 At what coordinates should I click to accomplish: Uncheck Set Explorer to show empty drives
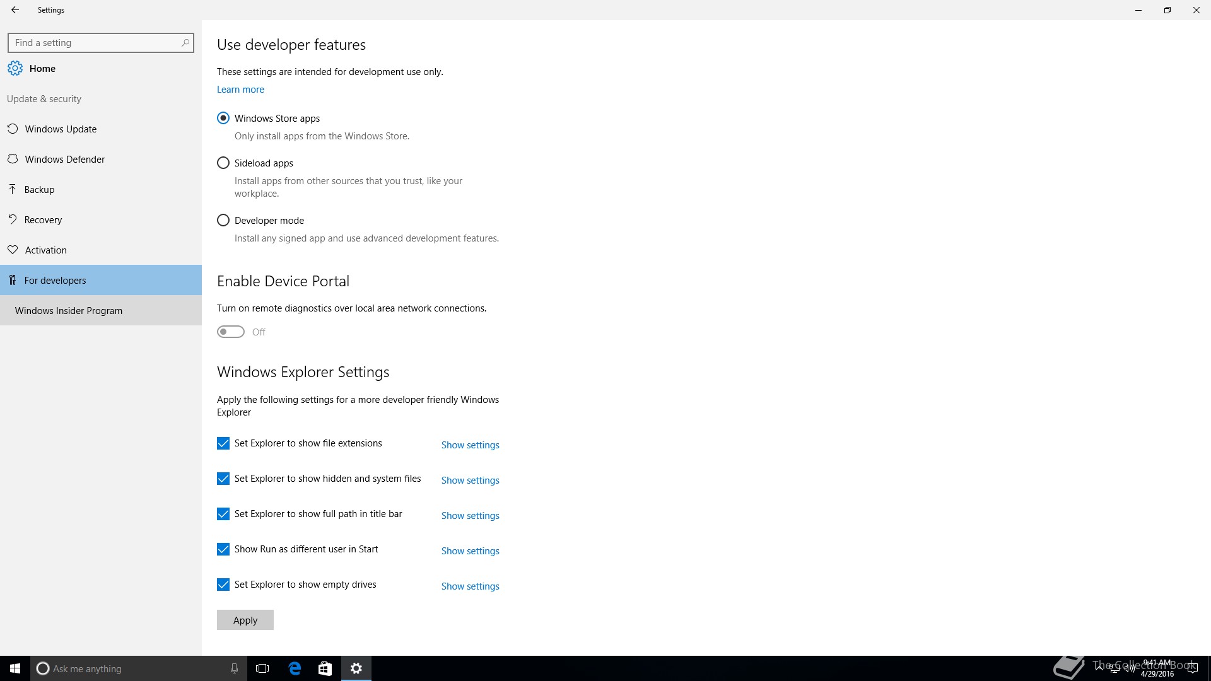pos(223,585)
